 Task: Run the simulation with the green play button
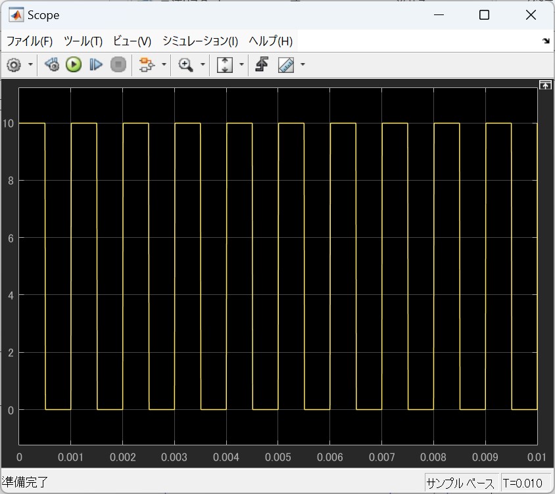(x=74, y=64)
